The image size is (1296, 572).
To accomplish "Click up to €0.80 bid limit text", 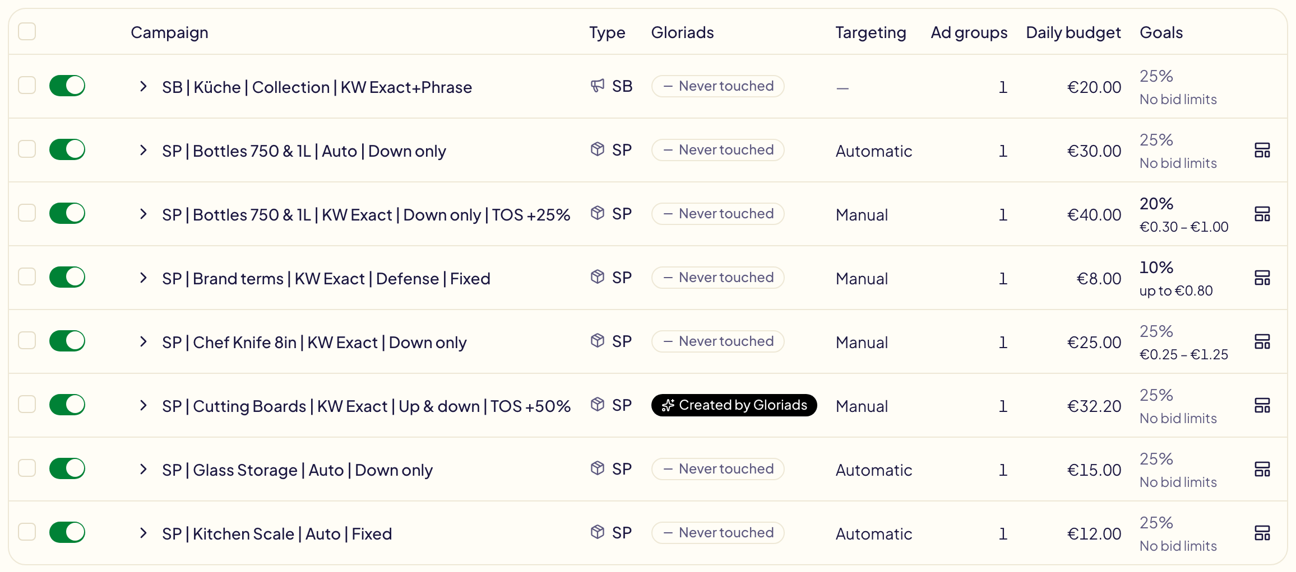I will coord(1176,290).
